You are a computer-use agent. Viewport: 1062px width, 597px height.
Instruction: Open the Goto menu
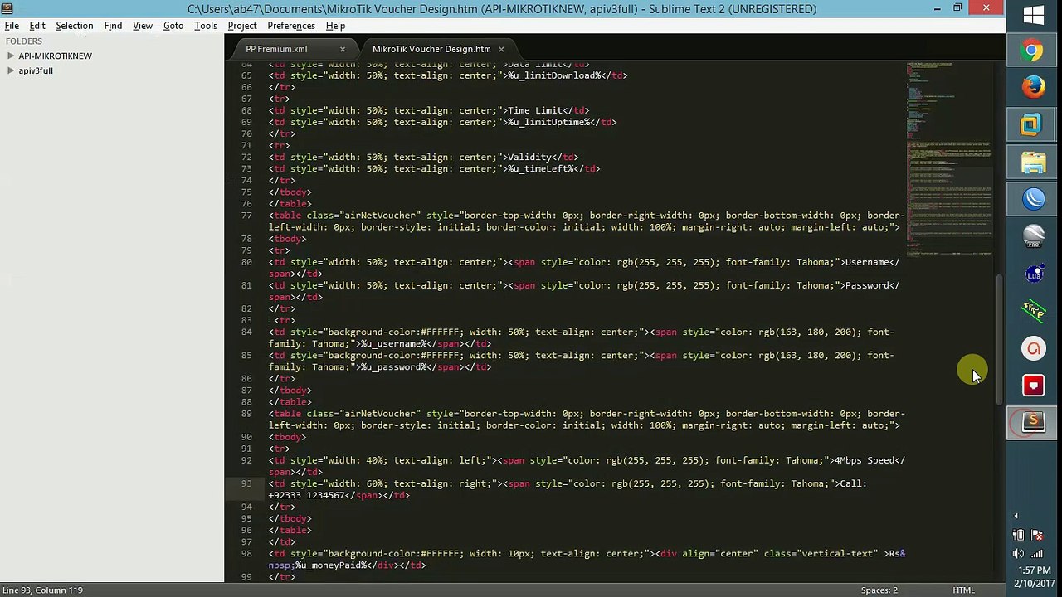(173, 26)
